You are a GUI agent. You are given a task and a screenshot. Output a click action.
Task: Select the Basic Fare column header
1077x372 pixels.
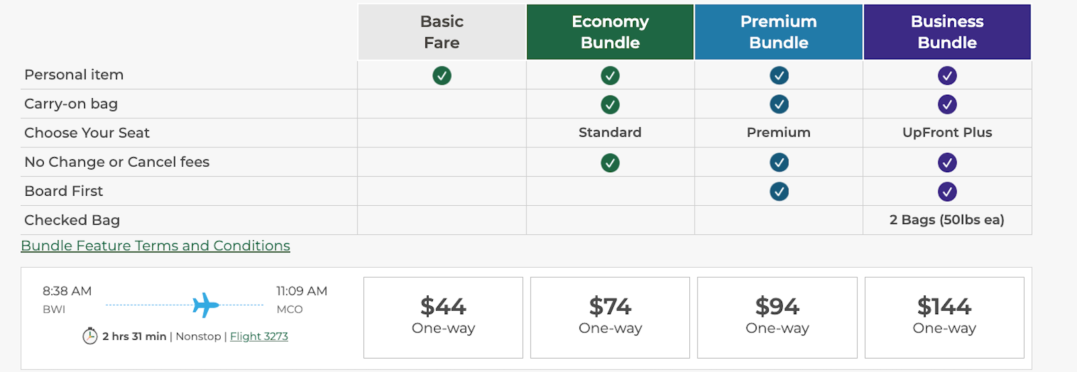[442, 32]
